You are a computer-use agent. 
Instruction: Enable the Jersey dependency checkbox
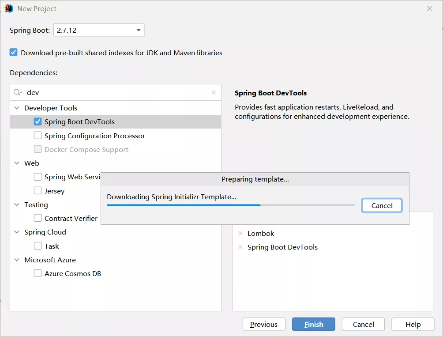tap(38, 190)
